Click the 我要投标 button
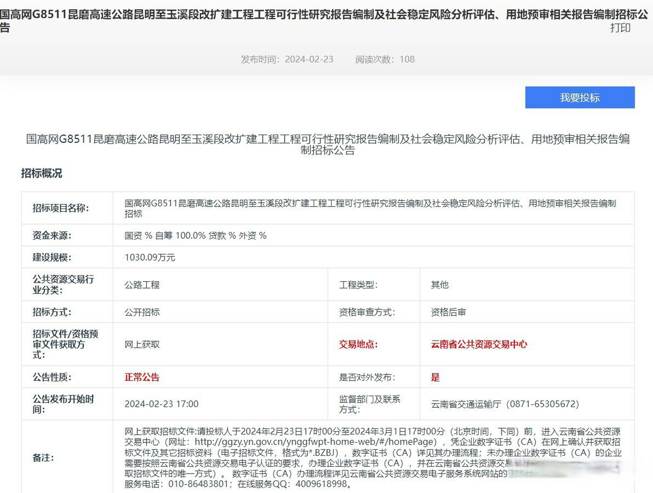 pyautogui.click(x=580, y=97)
